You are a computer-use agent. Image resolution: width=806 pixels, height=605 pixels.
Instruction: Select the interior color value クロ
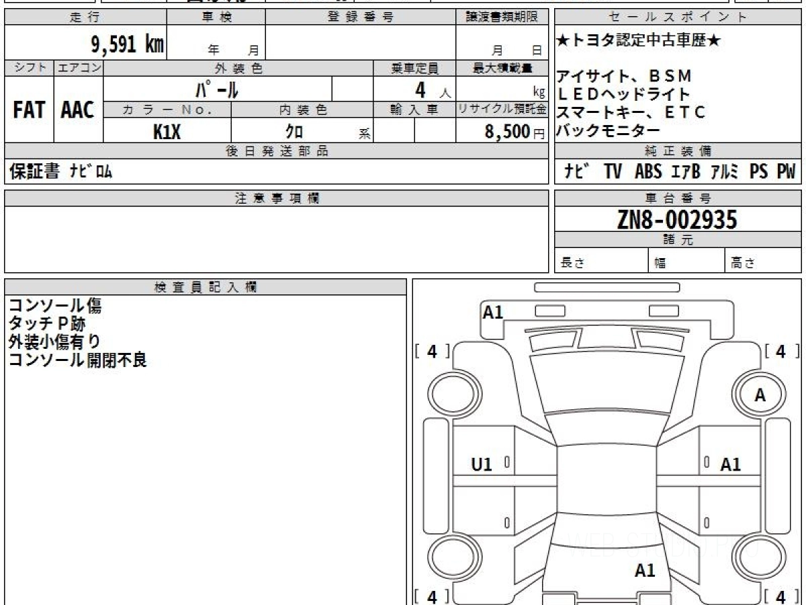click(294, 131)
